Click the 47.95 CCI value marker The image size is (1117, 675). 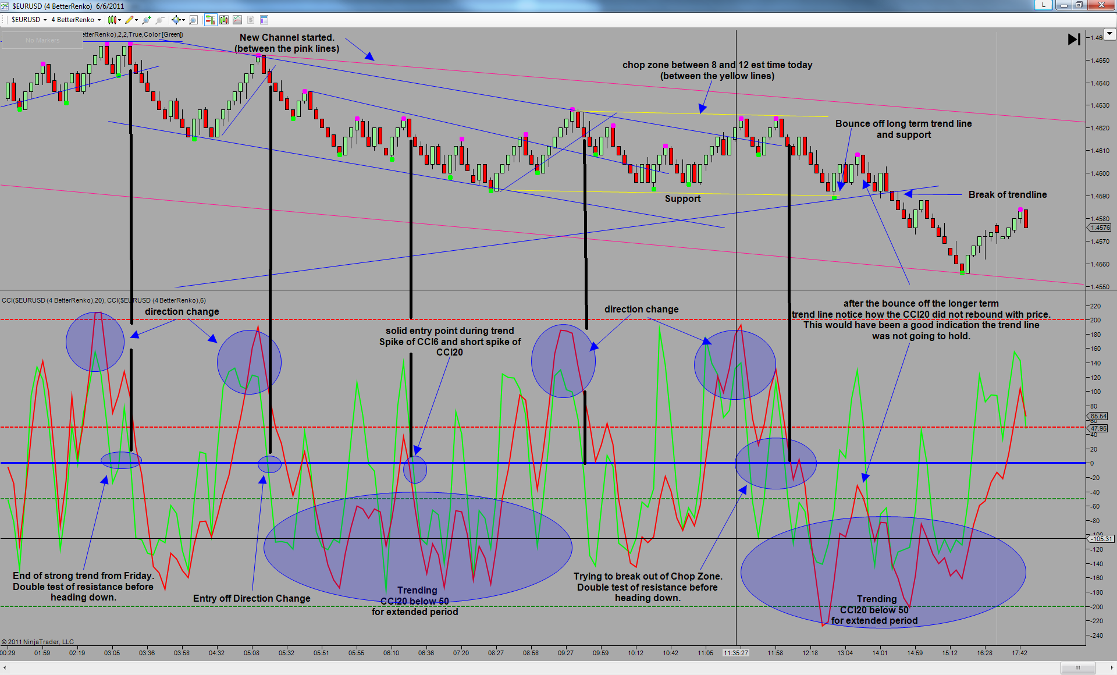1098,428
